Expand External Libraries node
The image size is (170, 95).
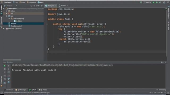pos(4,28)
